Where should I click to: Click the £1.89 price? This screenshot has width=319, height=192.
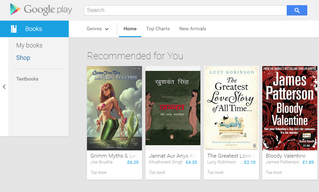click(308, 162)
